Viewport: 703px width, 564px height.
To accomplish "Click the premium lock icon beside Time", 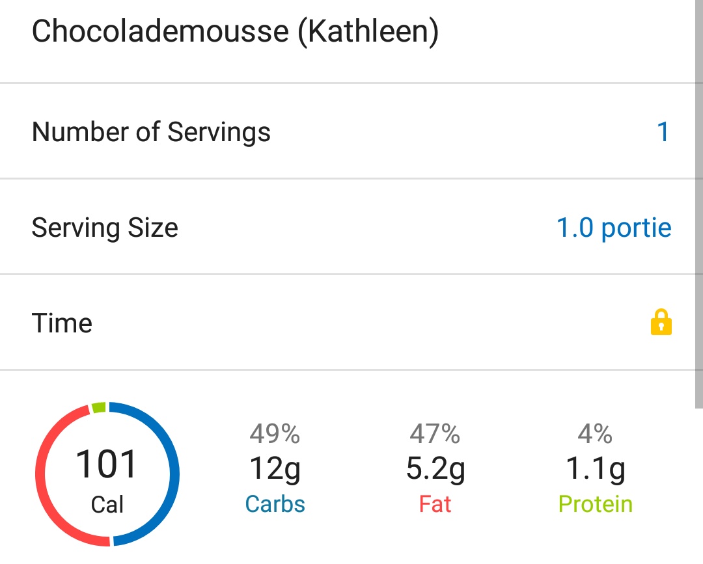I will [x=663, y=323].
